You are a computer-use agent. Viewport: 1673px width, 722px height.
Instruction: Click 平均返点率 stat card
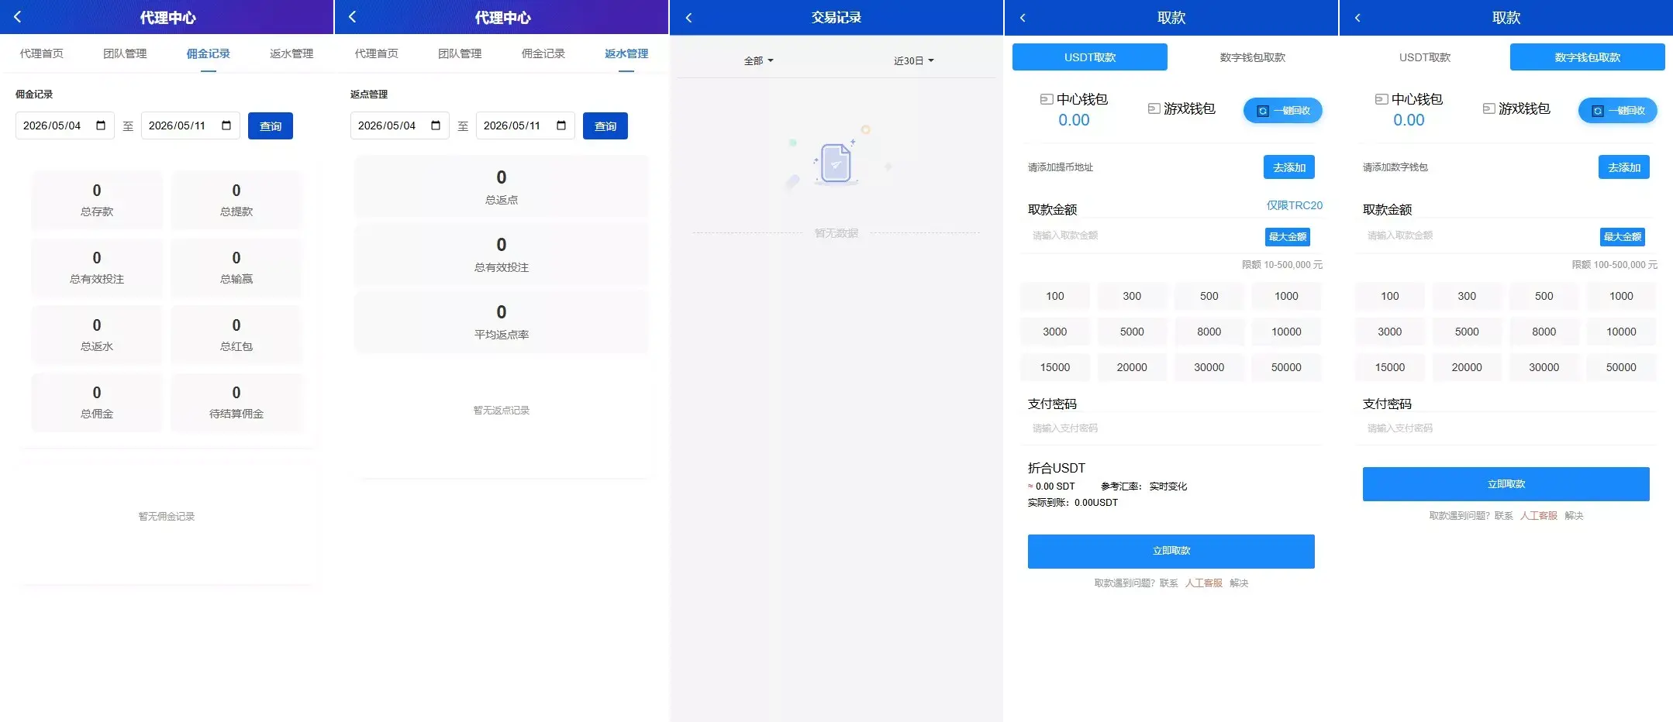[502, 321]
